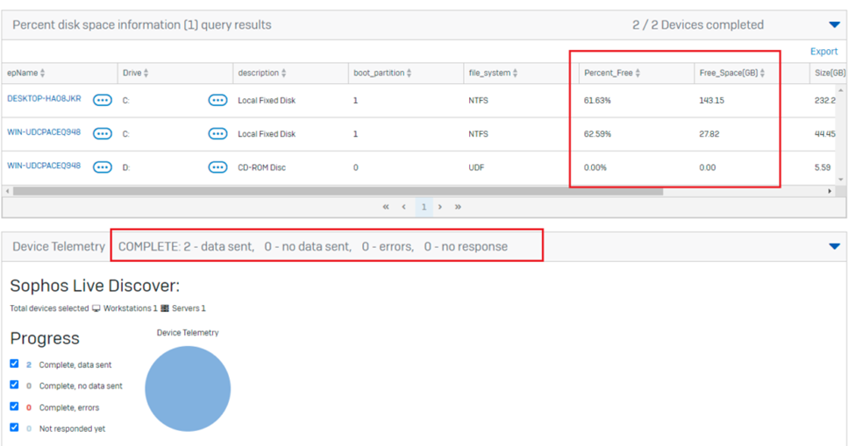Screen dimensions: 855x446
Task: Open ellipsis menu beside DESKTOP-HA08JKR drive C:
Action: (217, 100)
